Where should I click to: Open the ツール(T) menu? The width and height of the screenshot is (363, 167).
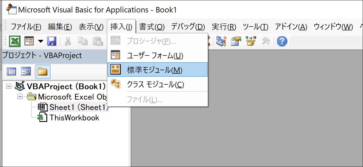click(x=256, y=27)
